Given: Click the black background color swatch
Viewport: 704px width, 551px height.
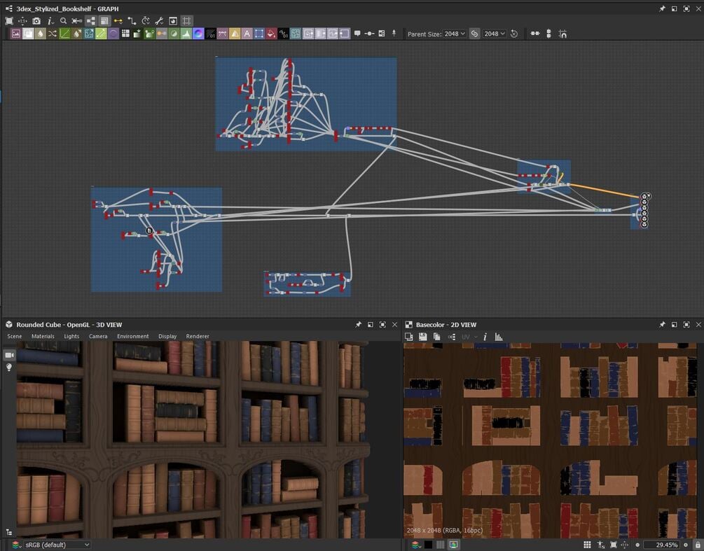Looking at the screenshot, I should click(429, 545).
